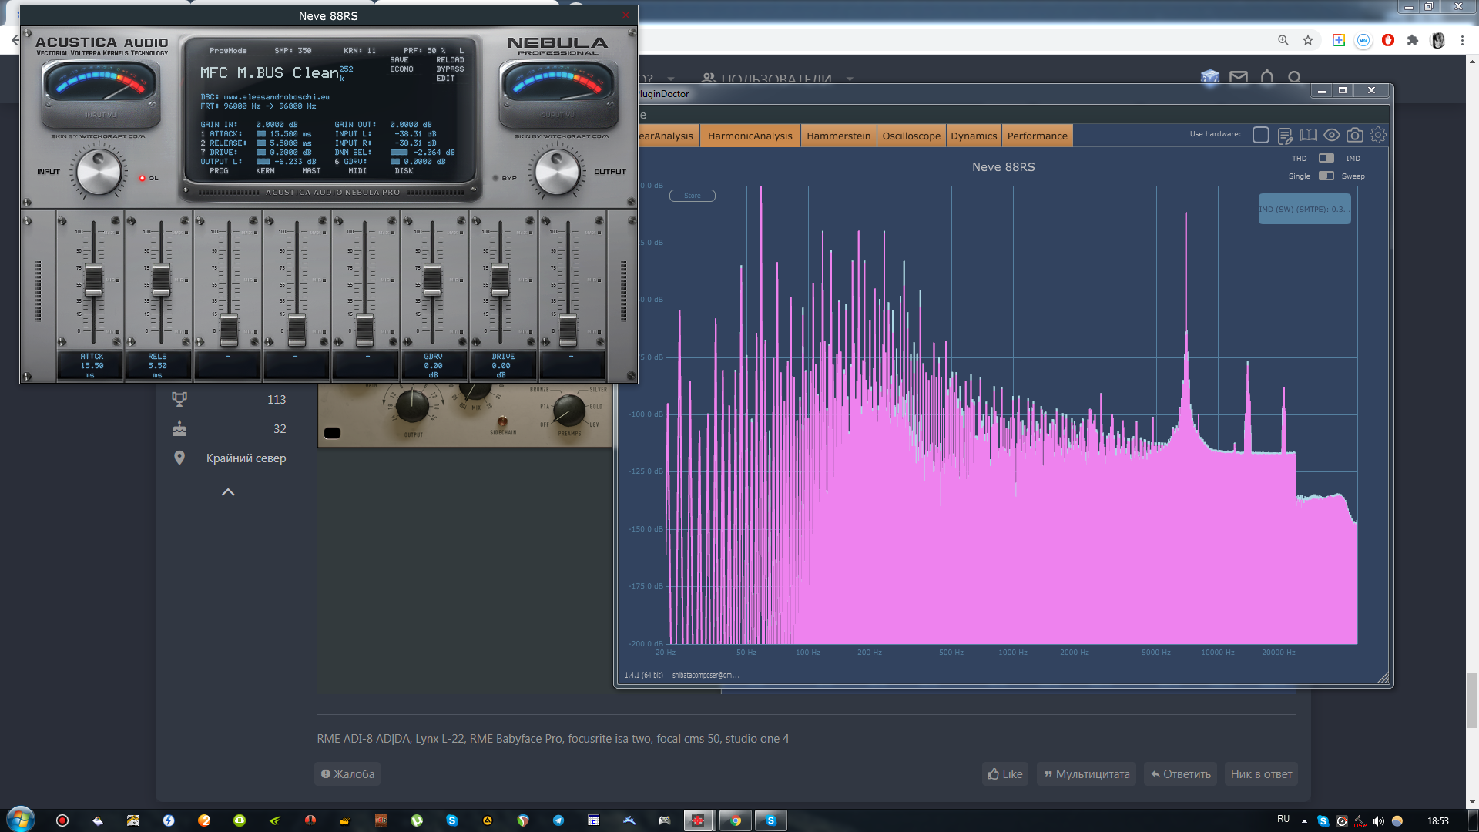The width and height of the screenshot is (1479, 832).
Task: Open the LinearAnalysis tab
Action: coord(667,136)
